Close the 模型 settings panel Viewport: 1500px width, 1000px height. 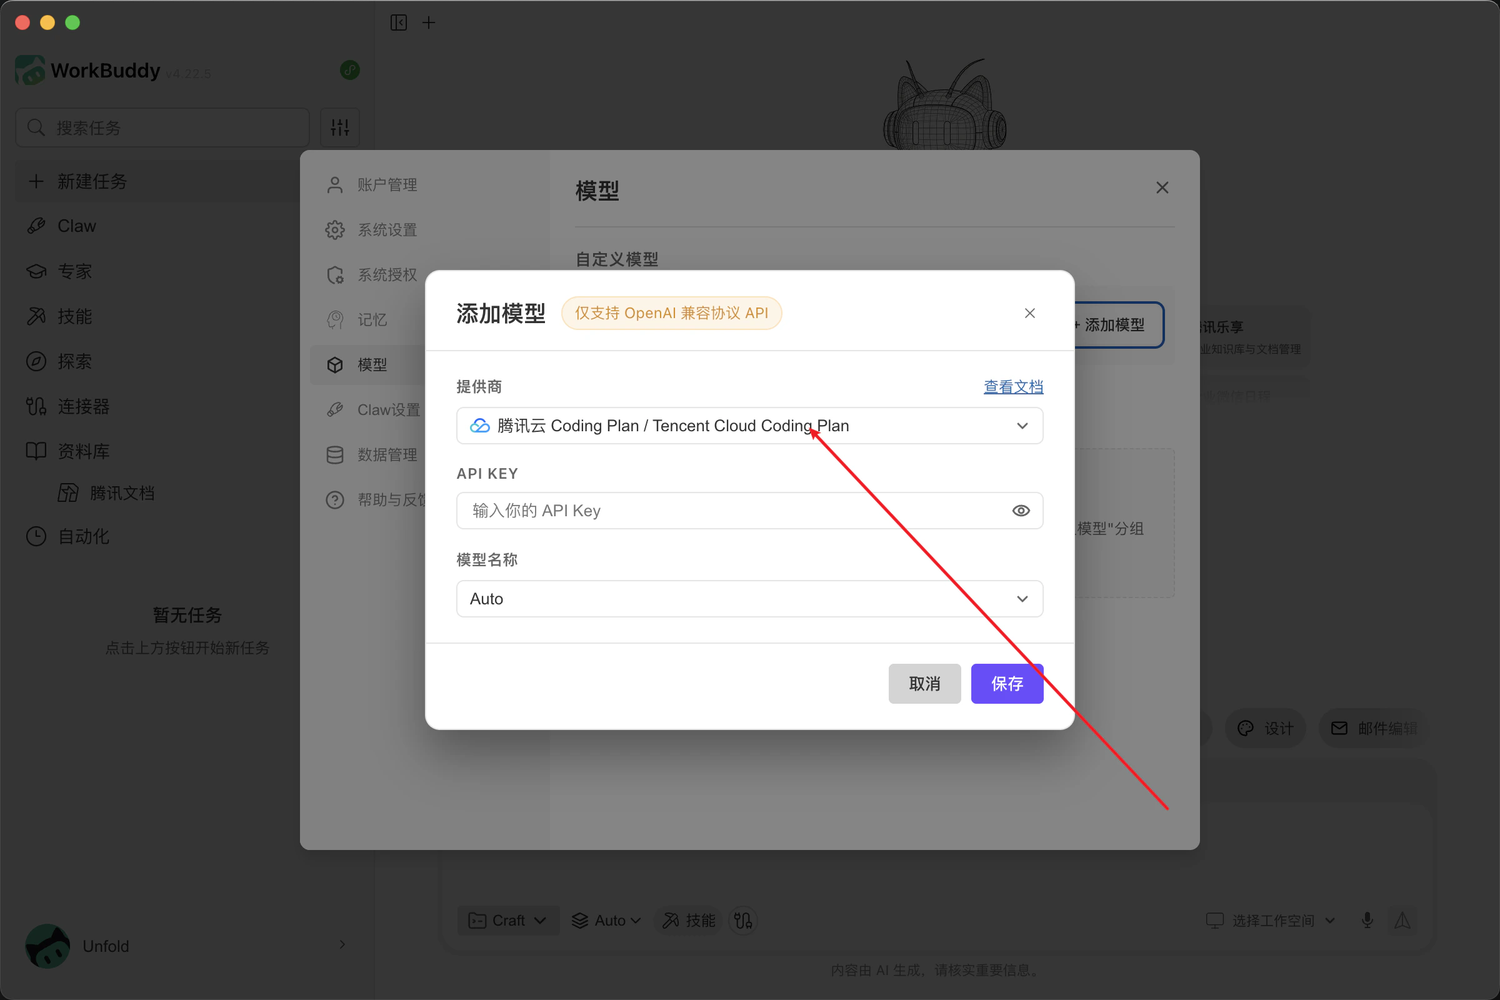coord(1162,187)
